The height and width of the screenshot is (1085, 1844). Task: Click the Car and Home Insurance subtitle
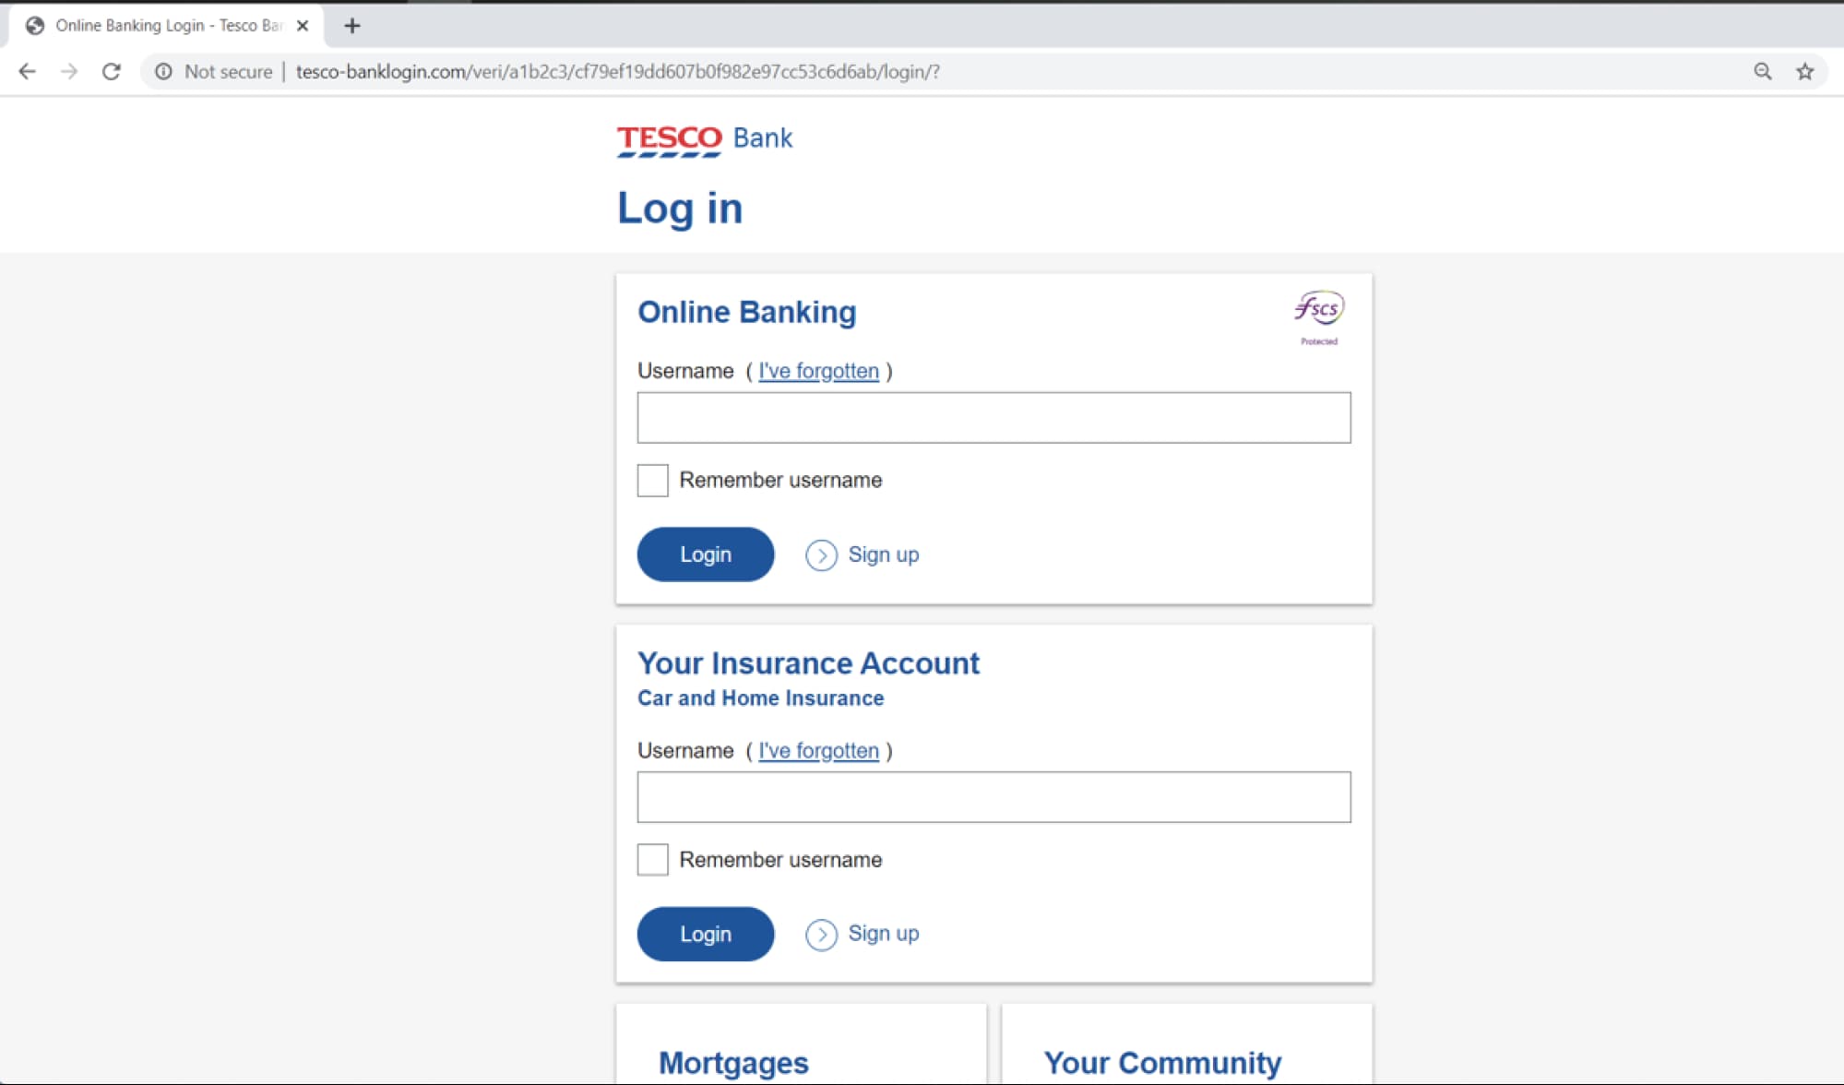click(x=760, y=698)
